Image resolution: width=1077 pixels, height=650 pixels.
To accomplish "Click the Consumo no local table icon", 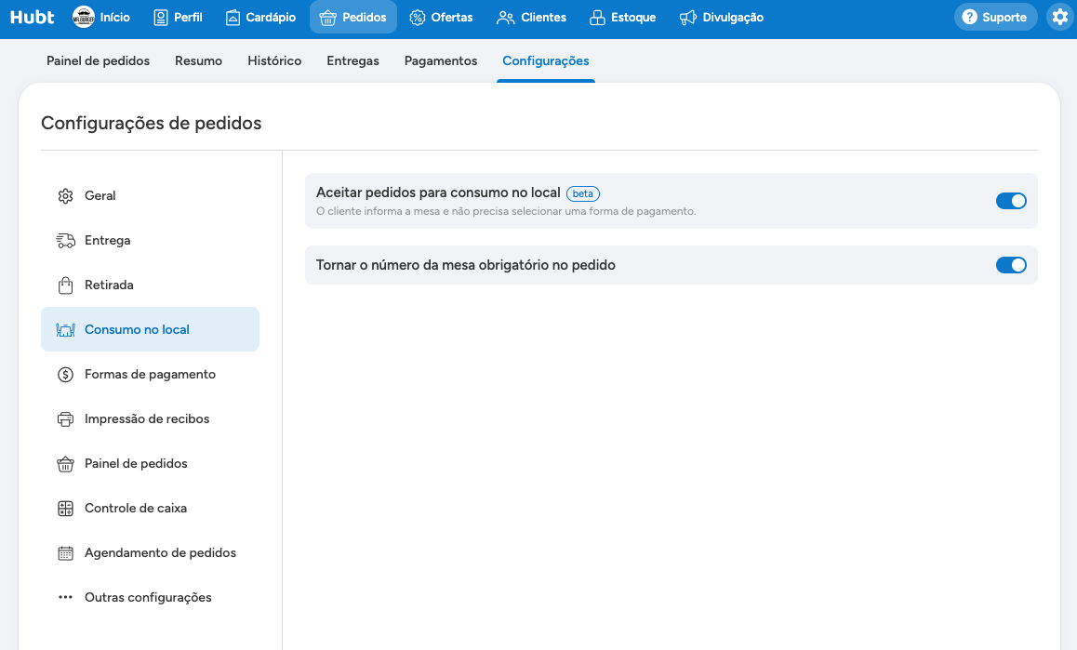I will click(65, 330).
